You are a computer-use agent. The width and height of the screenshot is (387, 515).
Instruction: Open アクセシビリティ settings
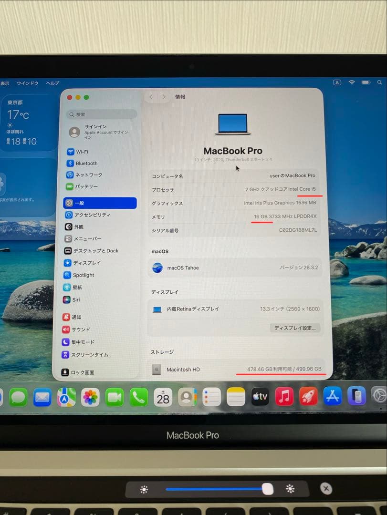point(87,215)
